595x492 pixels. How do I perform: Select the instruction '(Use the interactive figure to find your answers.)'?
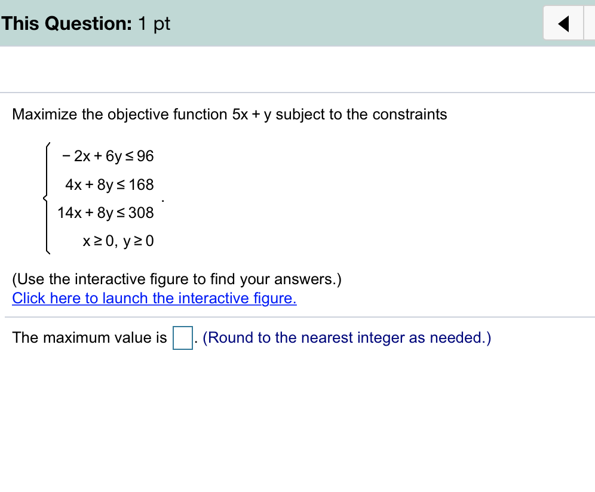pos(177,278)
